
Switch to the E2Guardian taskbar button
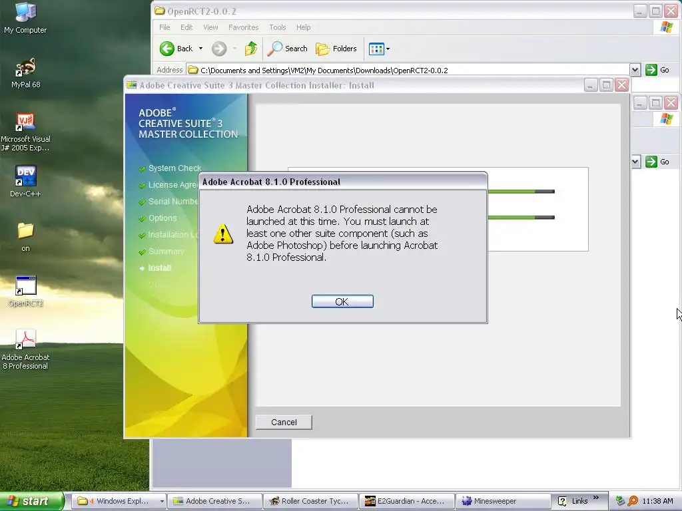(x=407, y=501)
